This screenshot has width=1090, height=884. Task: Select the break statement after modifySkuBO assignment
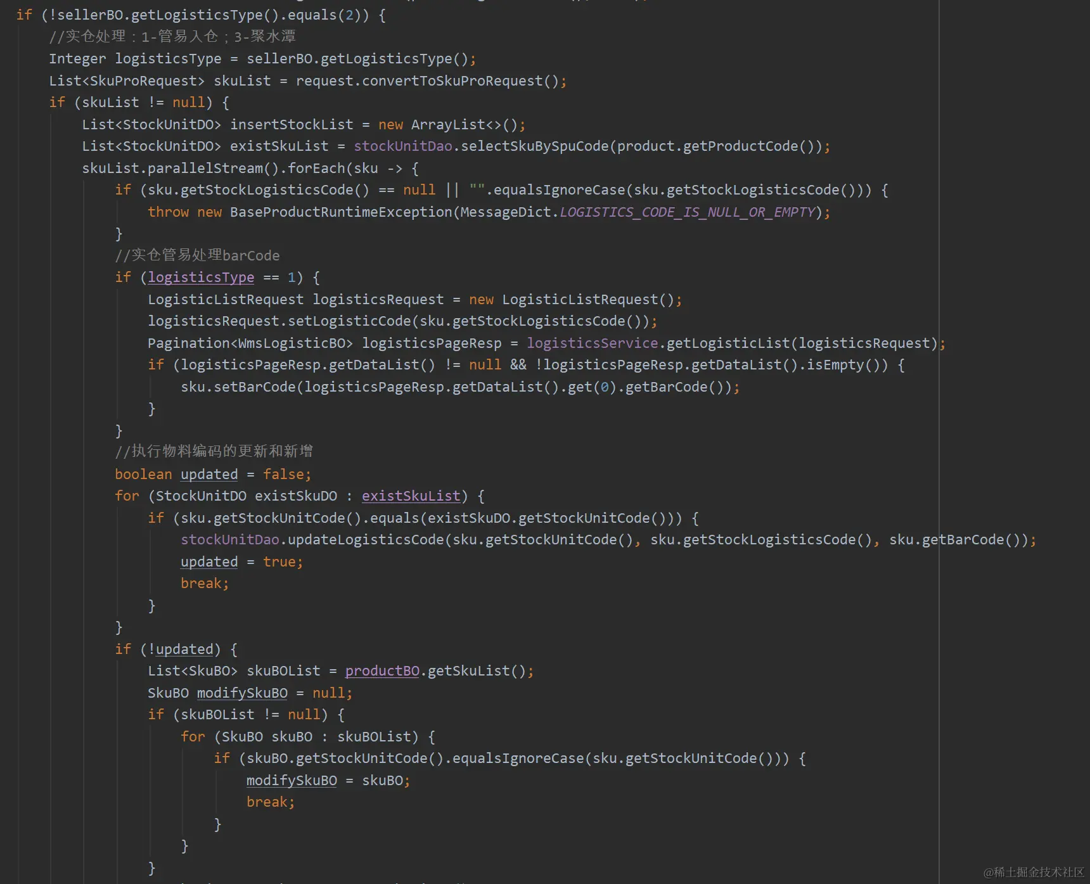pos(270,802)
